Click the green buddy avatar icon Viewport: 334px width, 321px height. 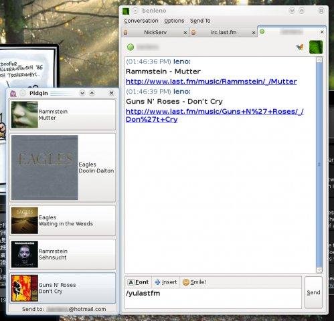pyautogui.click(x=316, y=47)
